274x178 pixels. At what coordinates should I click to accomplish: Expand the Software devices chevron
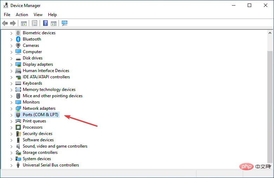coord(11,140)
